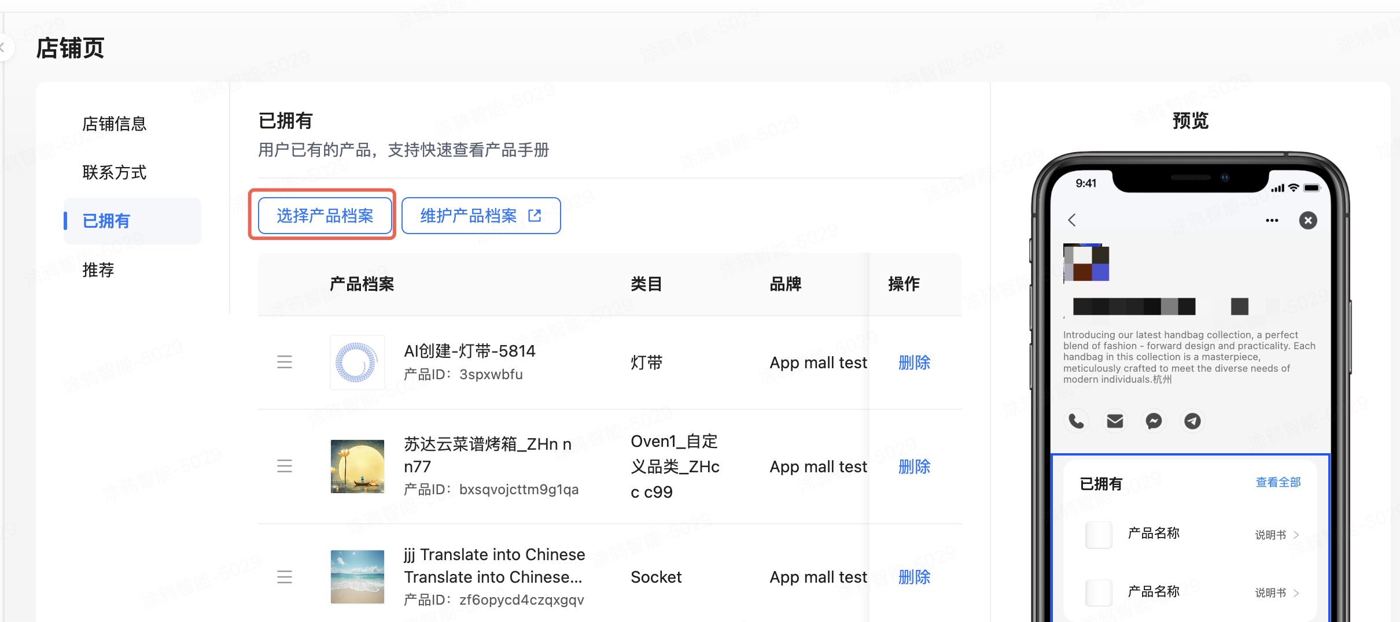Click the Oven1_自定义品类_ZHc c c99 category cell
Viewport: 1400px width, 622px height.
pyautogui.click(x=675, y=466)
